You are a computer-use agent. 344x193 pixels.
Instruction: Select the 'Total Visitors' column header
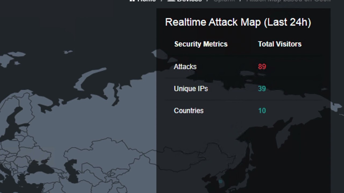pos(280,44)
